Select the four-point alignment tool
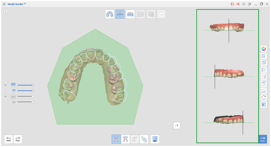 125,139
